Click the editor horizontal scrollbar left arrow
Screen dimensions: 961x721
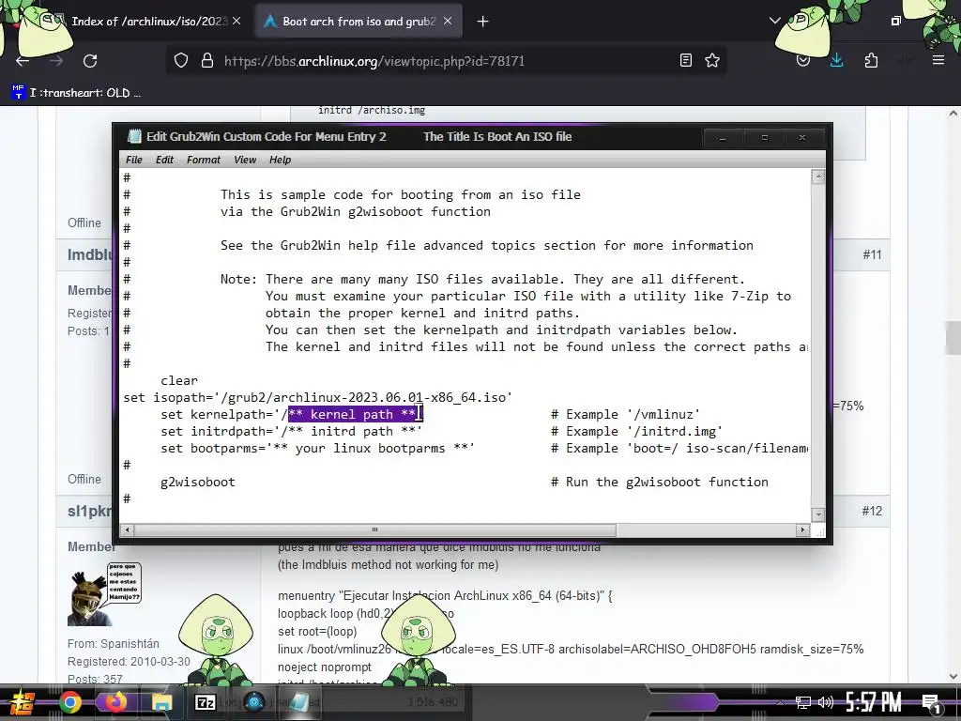(x=128, y=529)
